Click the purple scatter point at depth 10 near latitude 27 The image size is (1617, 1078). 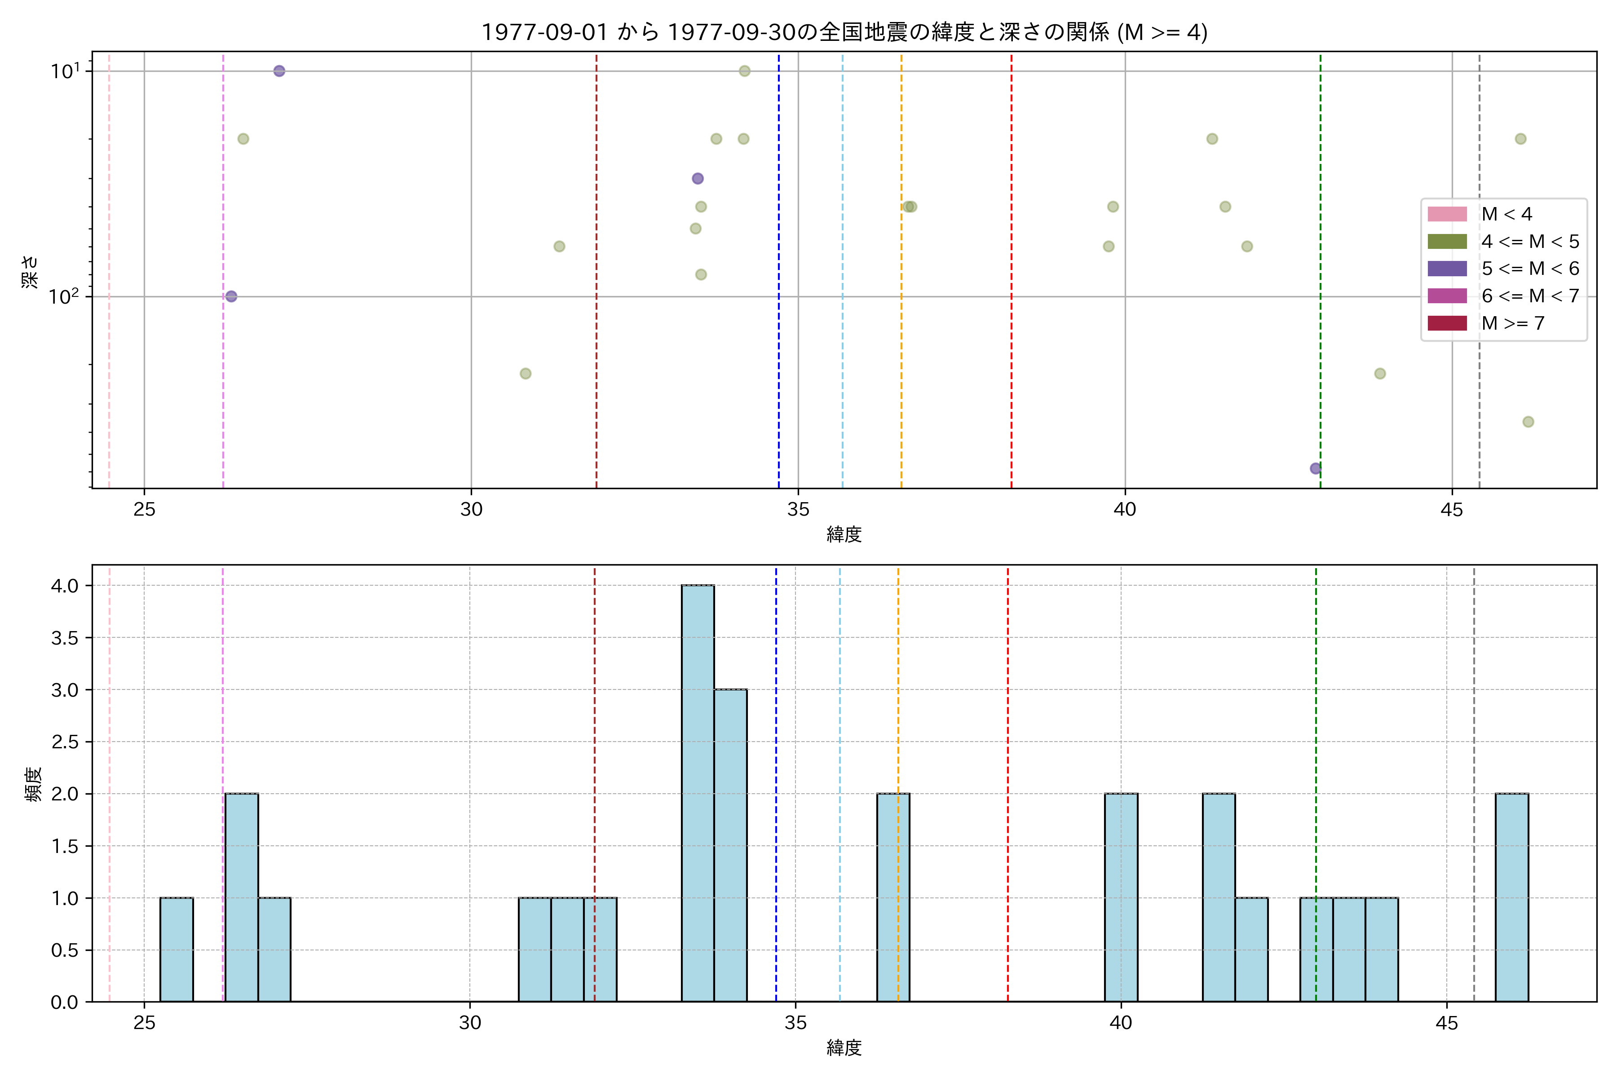coord(279,71)
